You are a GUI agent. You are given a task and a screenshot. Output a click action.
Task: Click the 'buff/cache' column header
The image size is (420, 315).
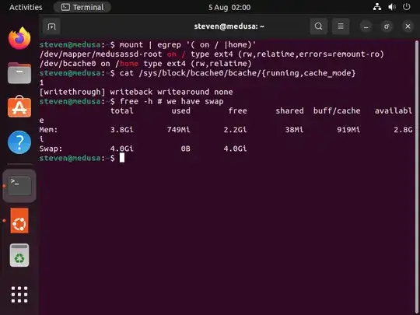pyautogui.click(x=337, y=110)
